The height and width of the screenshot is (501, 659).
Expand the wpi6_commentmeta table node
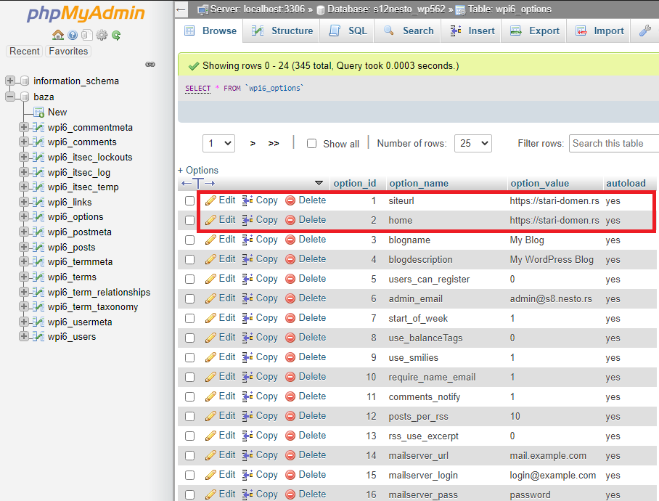24,127
